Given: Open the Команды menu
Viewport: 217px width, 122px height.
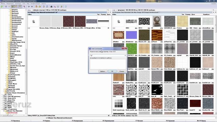Looking at the screenshot, I should click(18, 4).
